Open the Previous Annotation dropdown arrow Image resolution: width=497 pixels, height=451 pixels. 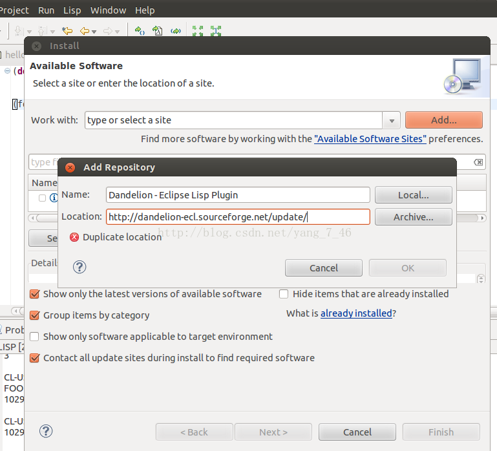coord(52,32)
